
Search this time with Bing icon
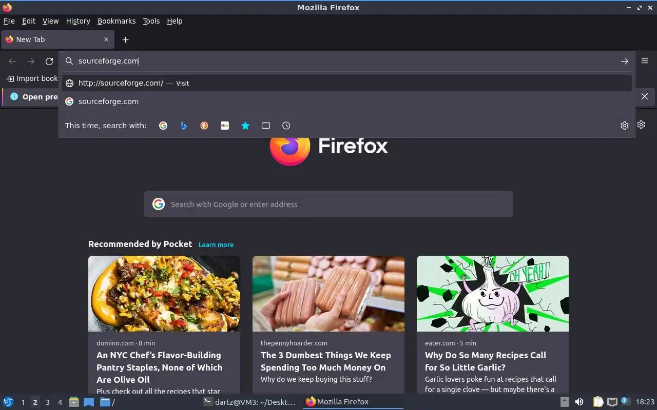click(184, 126)
